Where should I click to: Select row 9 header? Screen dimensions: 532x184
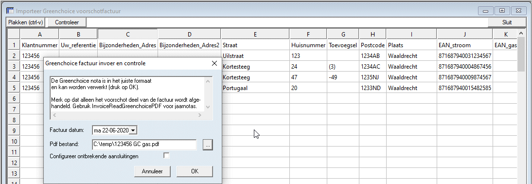[14, 131]
